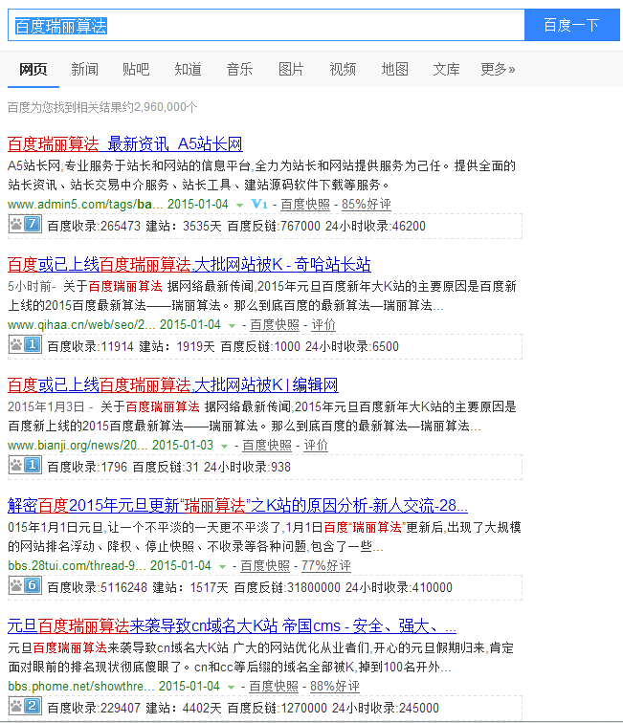Open 百度快照 for the bbs.phome.net result
The image size is (623, 723).
(274, 686)
